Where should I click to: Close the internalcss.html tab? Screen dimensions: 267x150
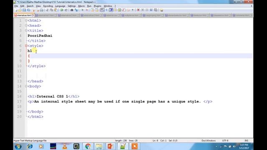33,15
